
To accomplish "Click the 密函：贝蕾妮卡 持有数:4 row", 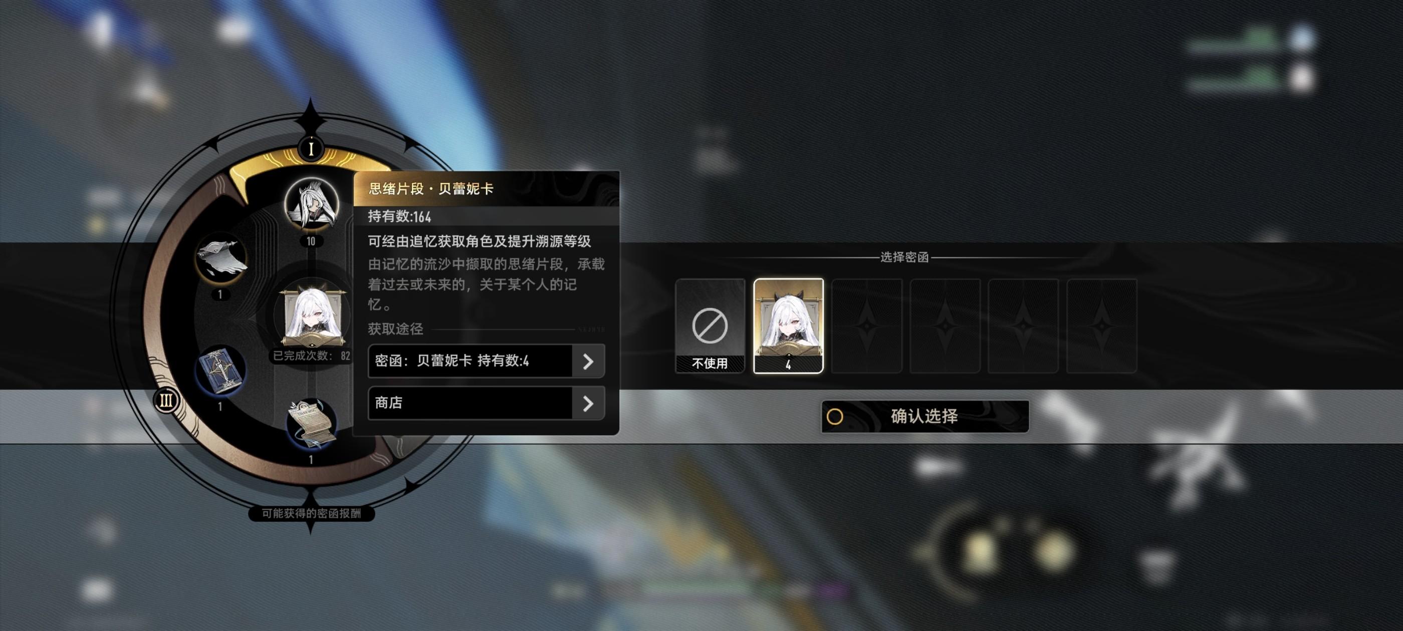I will (487, 361).
